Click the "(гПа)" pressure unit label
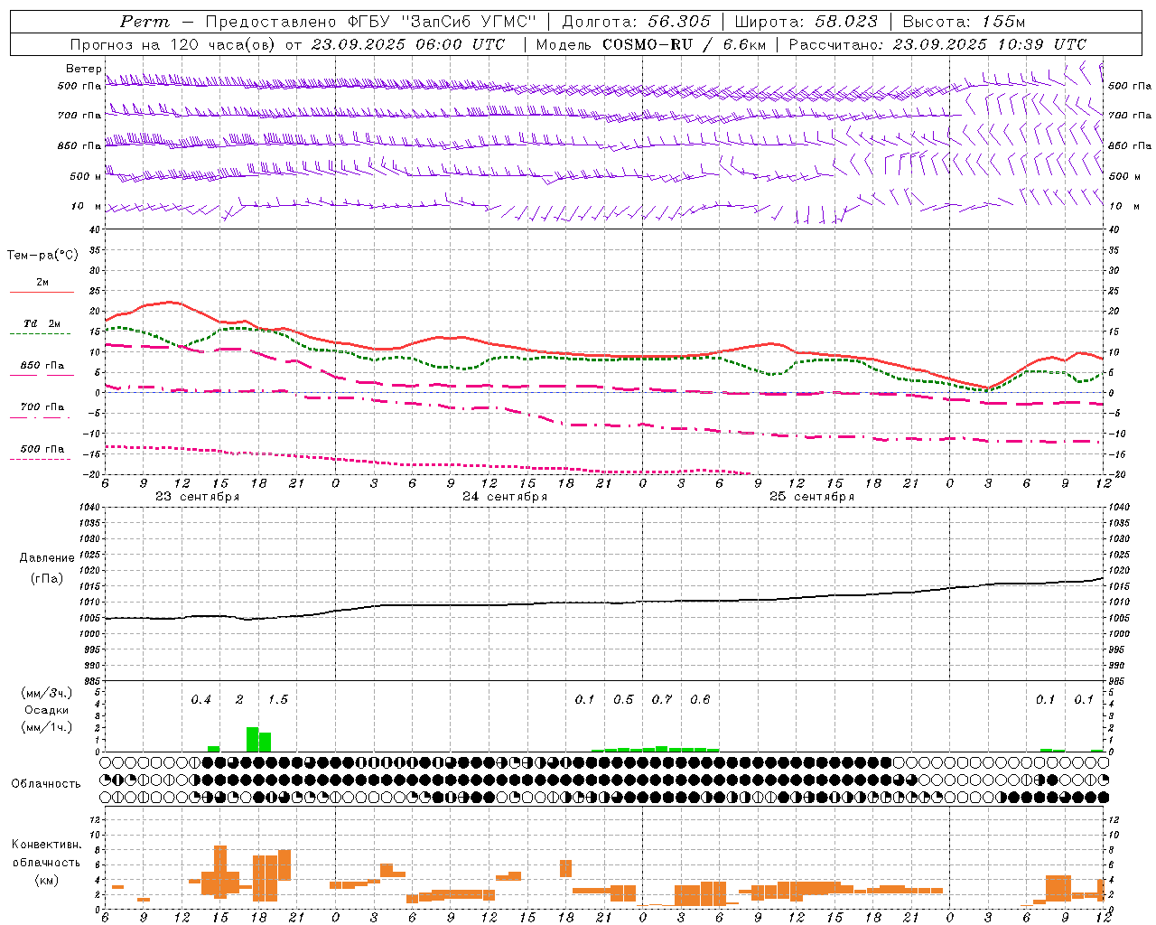Image resolution: width=1156 pixels, height=925 pixels. 47,579
